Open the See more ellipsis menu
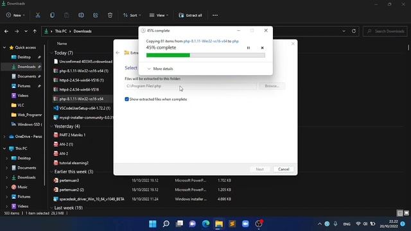 point(215,15)
